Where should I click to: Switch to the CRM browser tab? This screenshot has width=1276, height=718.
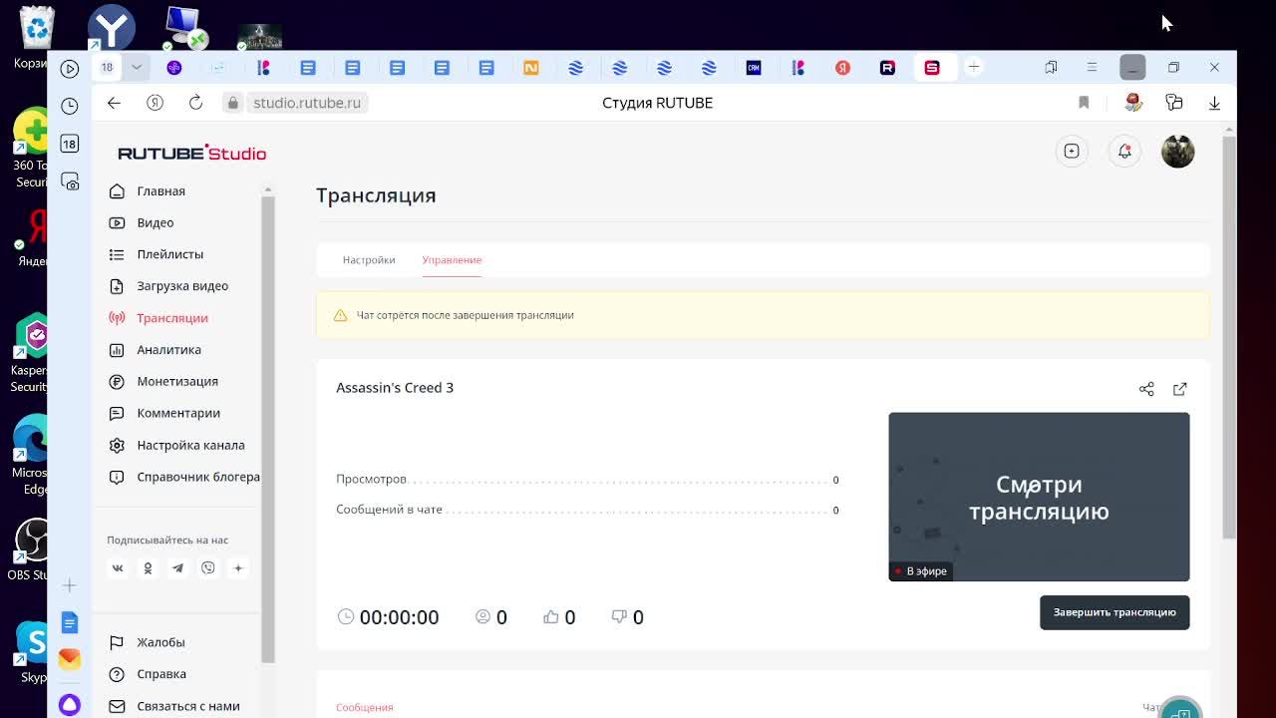pos(754,68)
